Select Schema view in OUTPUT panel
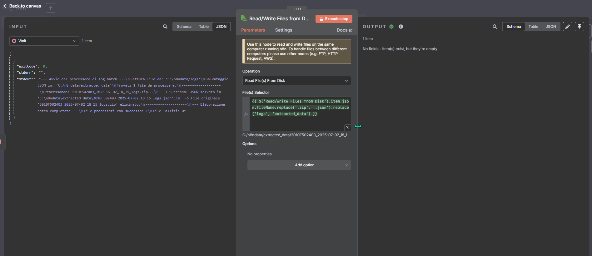Image resolution: width=592 pixels, height=256 pixels. pos(514,27)
